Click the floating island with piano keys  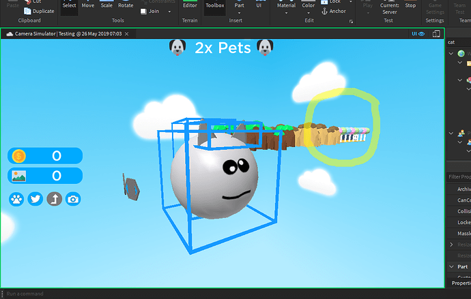coord(353,136)
